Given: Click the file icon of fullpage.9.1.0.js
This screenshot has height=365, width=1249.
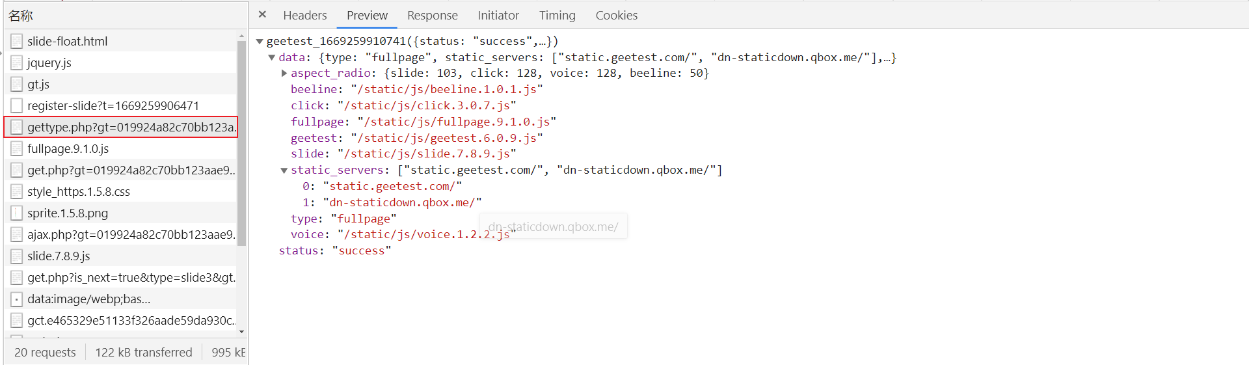Looking at the screenshot, I should coord(17,148).
